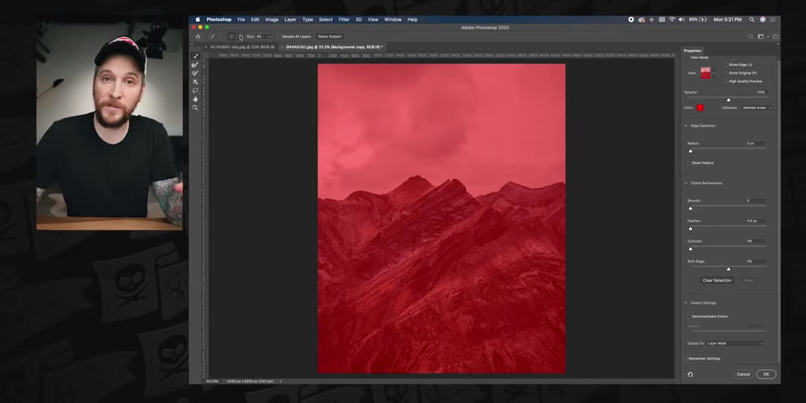Viewport: 806px width, 403px height.
Task: Select the Brush tool in toolbox
Action: click(195, 73)
